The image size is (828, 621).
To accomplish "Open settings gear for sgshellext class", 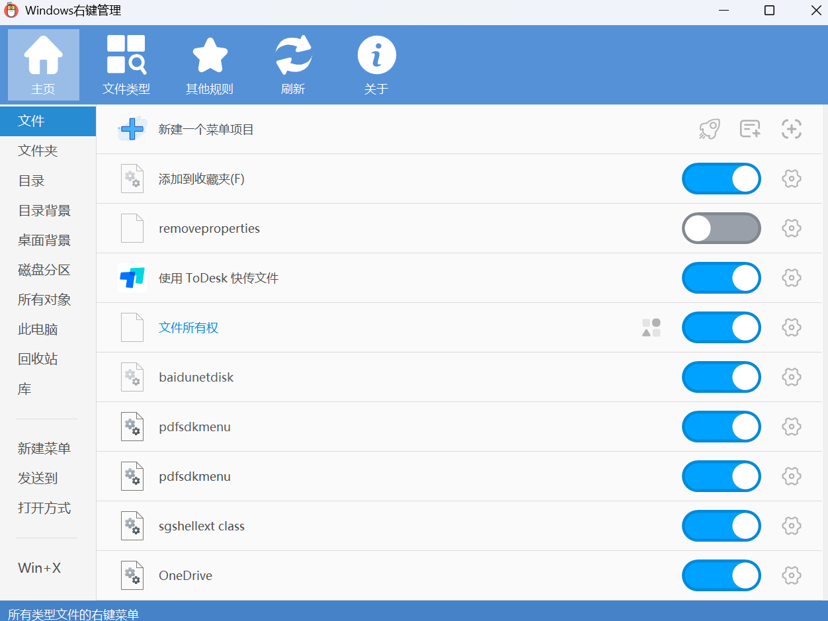I will tap(792, 526).
